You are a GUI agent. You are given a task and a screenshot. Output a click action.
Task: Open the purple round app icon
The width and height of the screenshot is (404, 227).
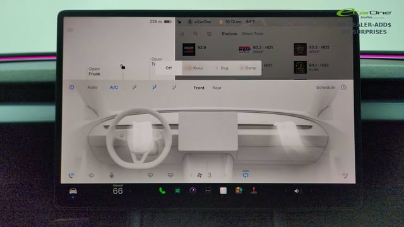click(193, 190)
